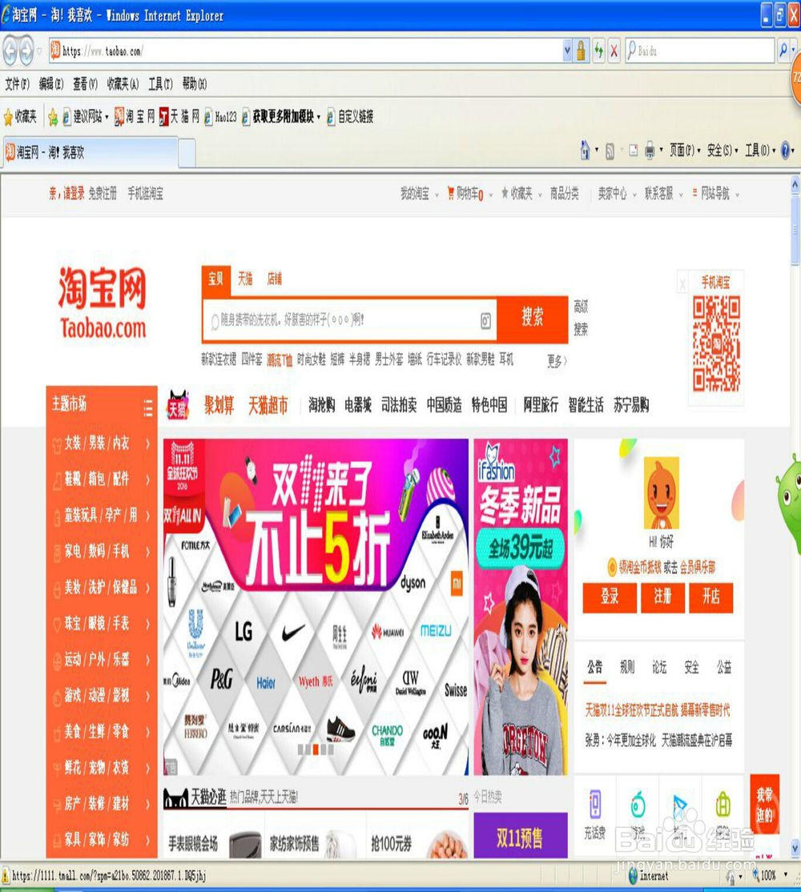Click the orange 登录 button
801x892 pixels.
click(610, 597)
